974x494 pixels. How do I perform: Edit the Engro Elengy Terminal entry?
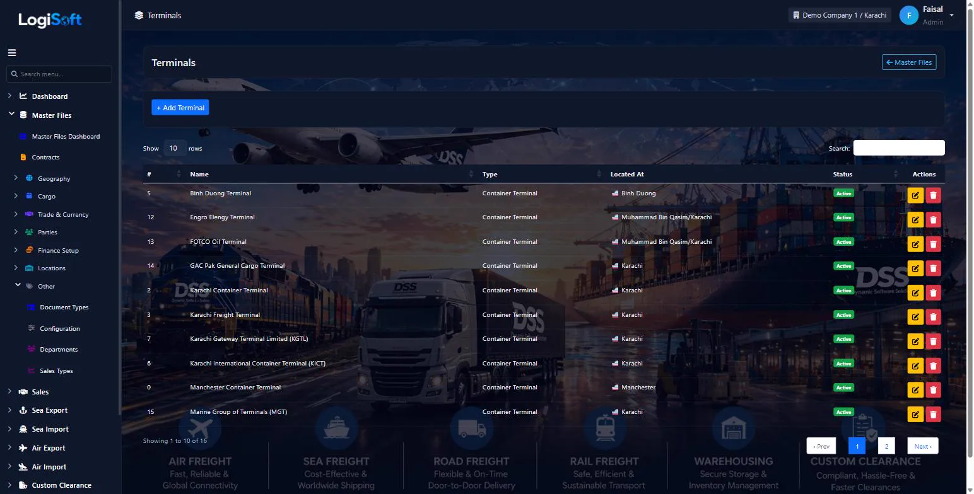point(915,220)
